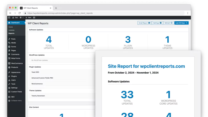
Task: Click the Media icon in sidebar
Action: point(9,43)
